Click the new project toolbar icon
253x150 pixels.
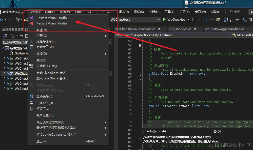point(17,20)
